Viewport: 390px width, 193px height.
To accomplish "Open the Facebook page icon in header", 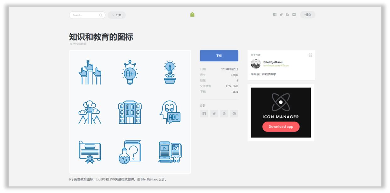I will click(x=274, y=14).
